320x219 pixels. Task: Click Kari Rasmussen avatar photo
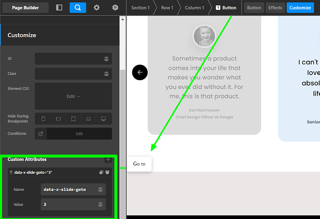point(204,36)
